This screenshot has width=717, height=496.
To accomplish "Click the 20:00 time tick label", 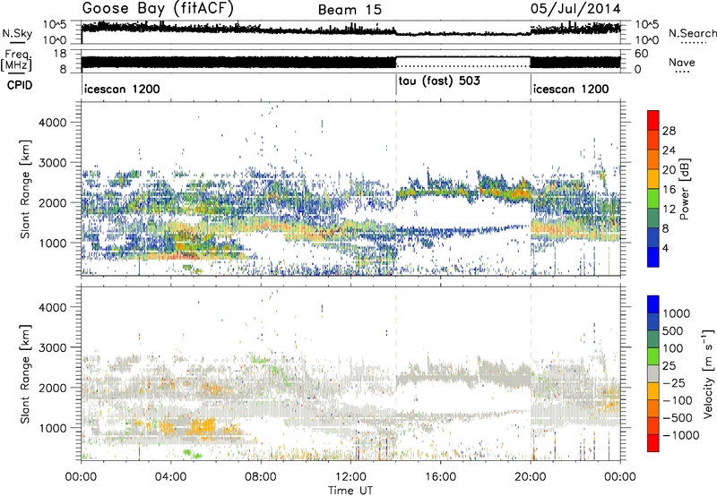I will coord(530,477).
